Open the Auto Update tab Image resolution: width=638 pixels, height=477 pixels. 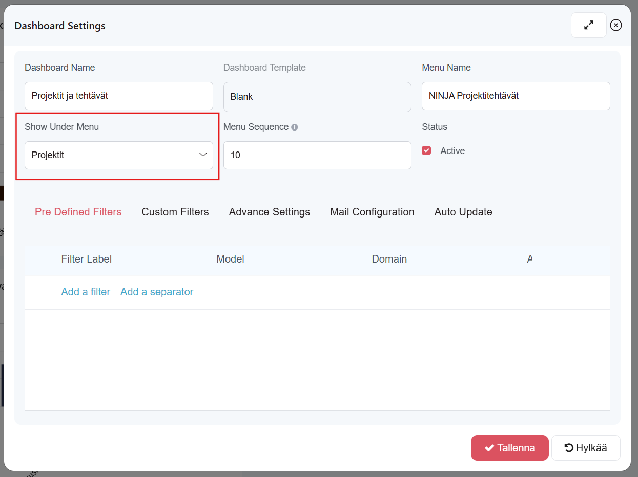pos(463,212)
